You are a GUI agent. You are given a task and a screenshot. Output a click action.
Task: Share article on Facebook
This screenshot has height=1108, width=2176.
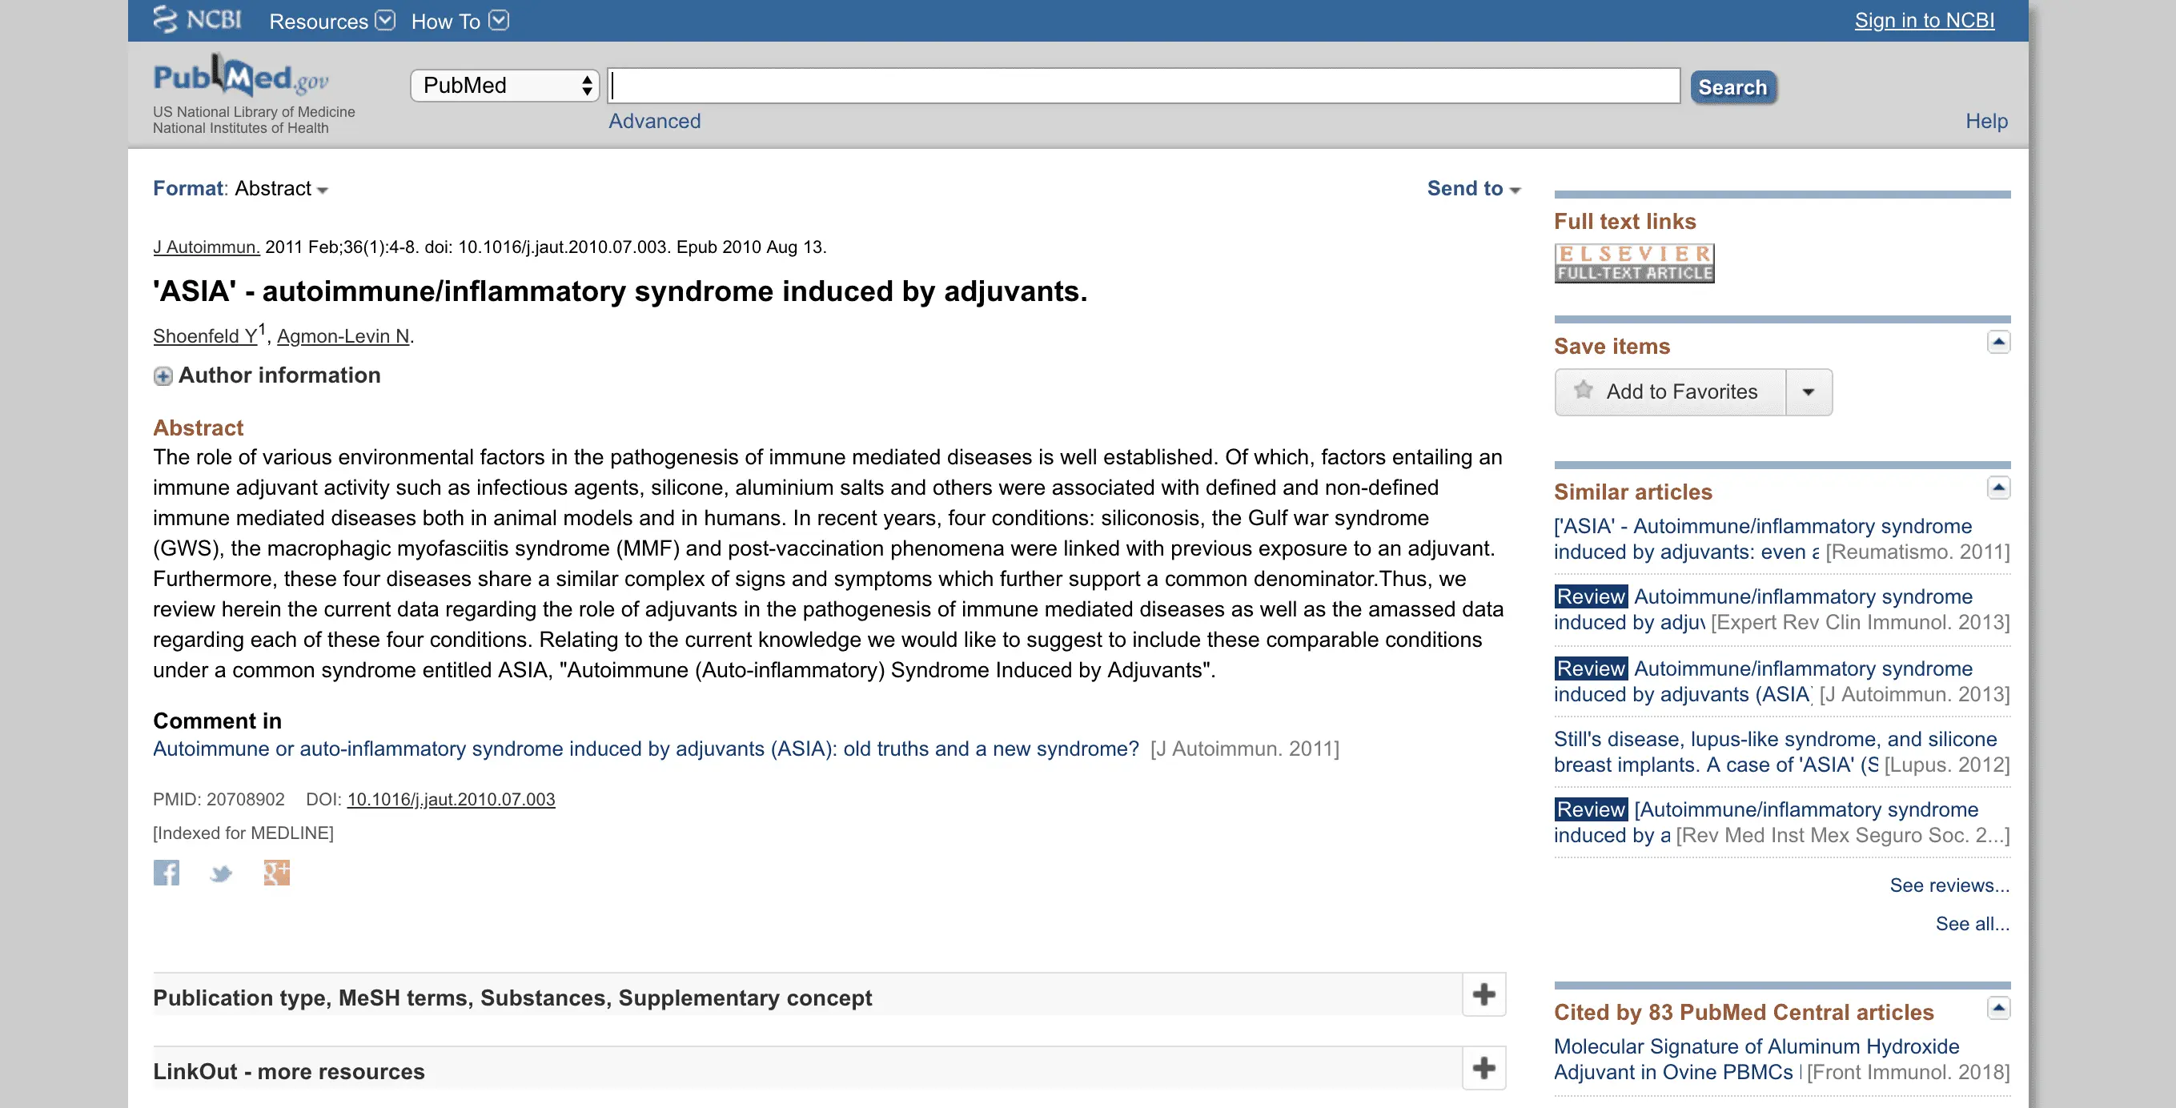coord(167,873)
